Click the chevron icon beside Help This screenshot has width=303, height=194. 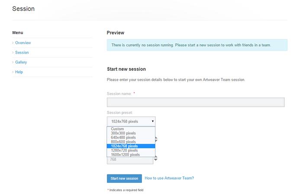click(x=13, y=72)
